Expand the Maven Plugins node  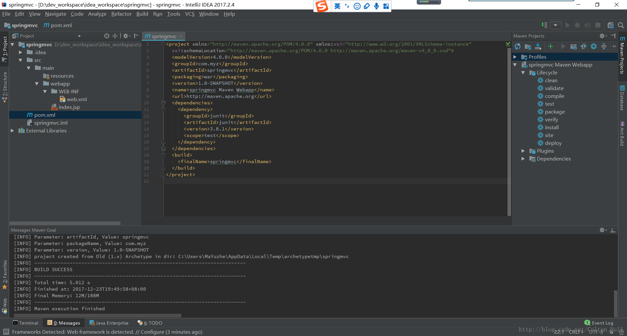(x=523, y=151)
